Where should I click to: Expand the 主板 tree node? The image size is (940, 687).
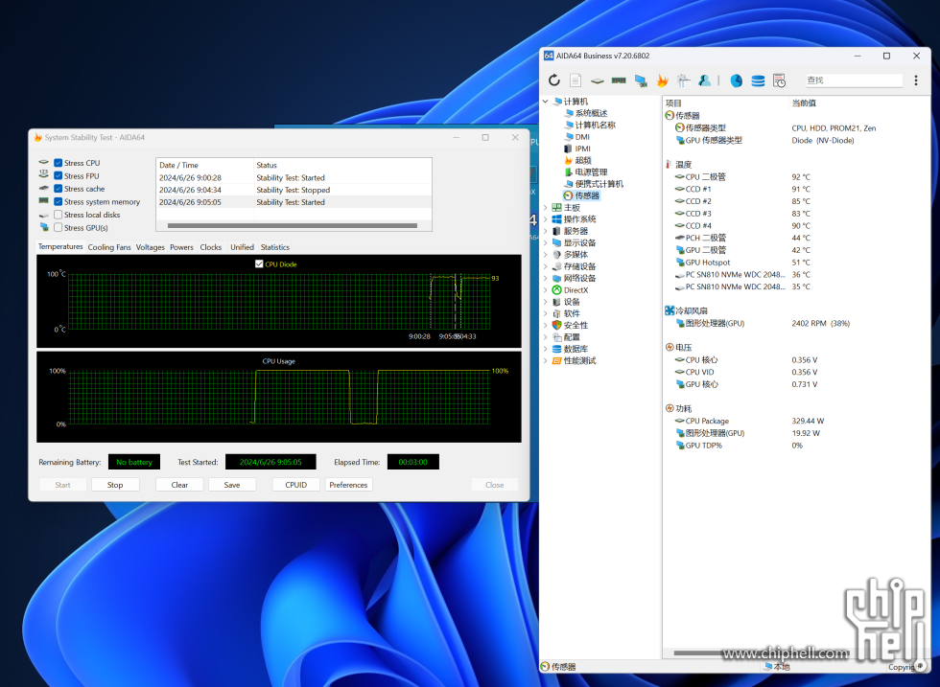point(546,207)
